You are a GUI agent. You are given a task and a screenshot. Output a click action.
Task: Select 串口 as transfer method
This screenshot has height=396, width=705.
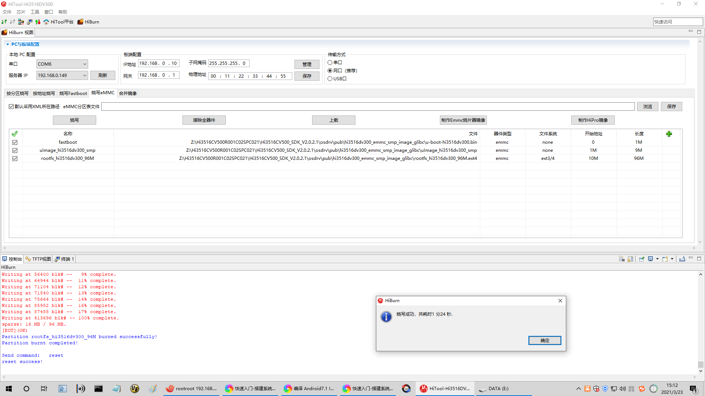[x=330, y=62]
